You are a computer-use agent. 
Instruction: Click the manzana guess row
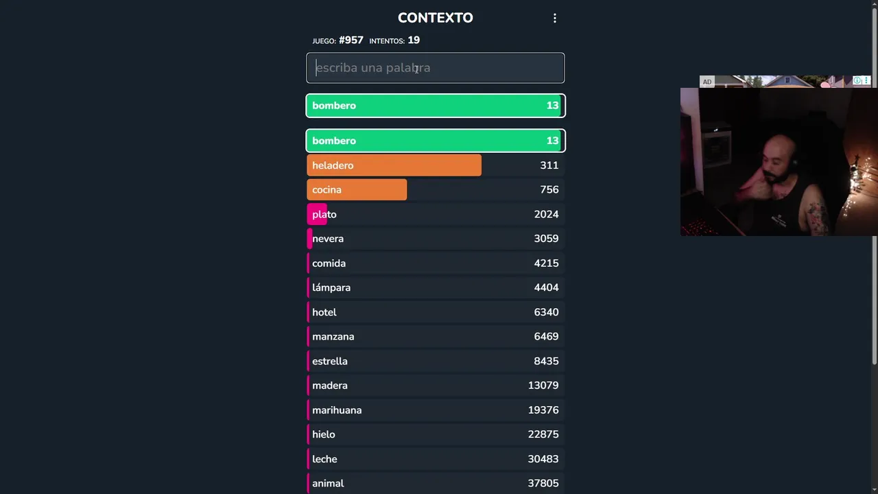[436, 337]
